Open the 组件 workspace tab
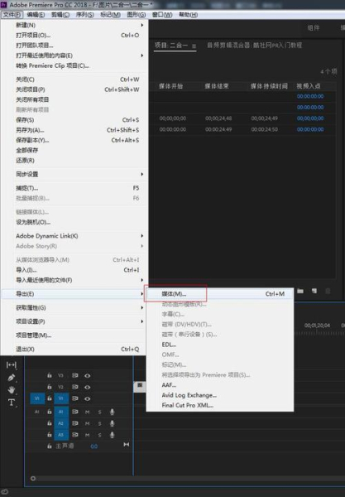345x497 pixels. point(314,28)
